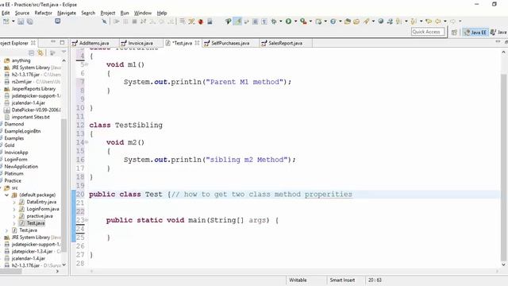508x286 pixels.
Task: Click the editor vertical scrollbar
Action: 503,167
